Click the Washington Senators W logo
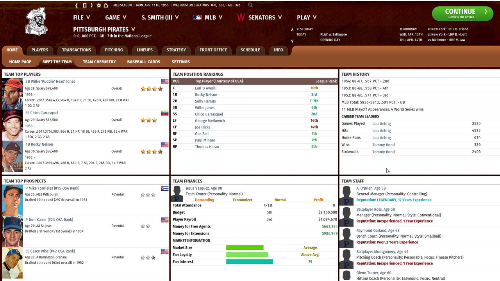This screenshot has height=281, width=500. (241, 18)
